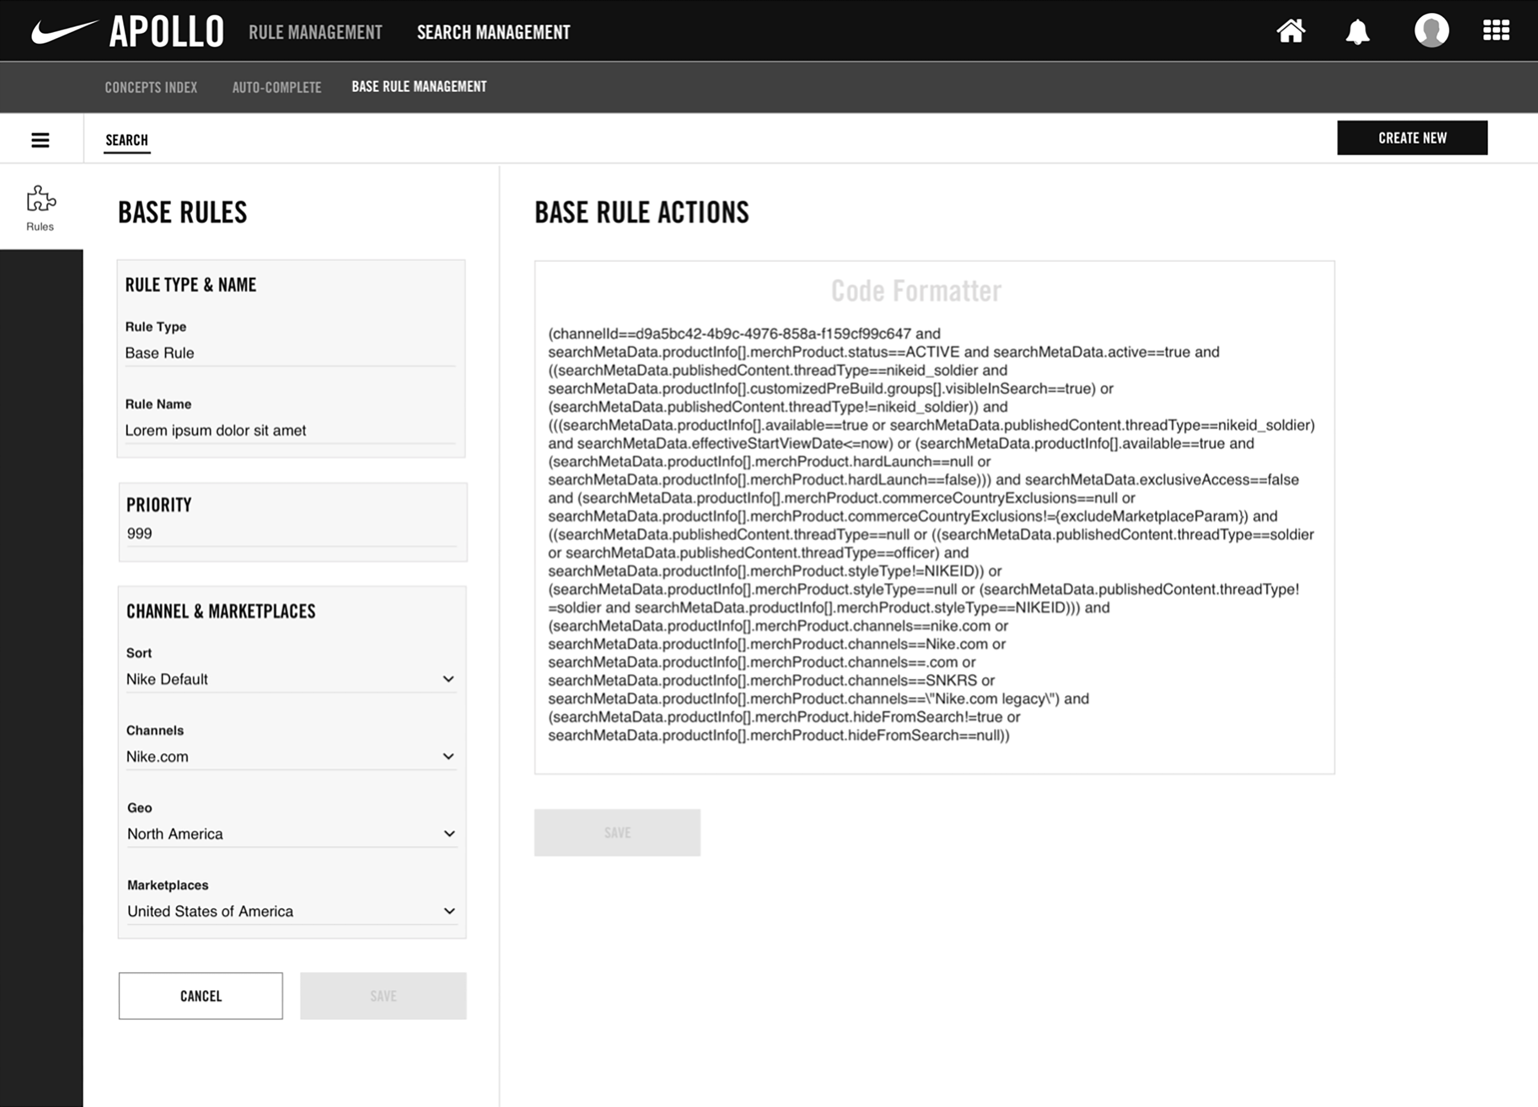
Task: Open the hamburger menu
Action: click(x=41, y=139)
